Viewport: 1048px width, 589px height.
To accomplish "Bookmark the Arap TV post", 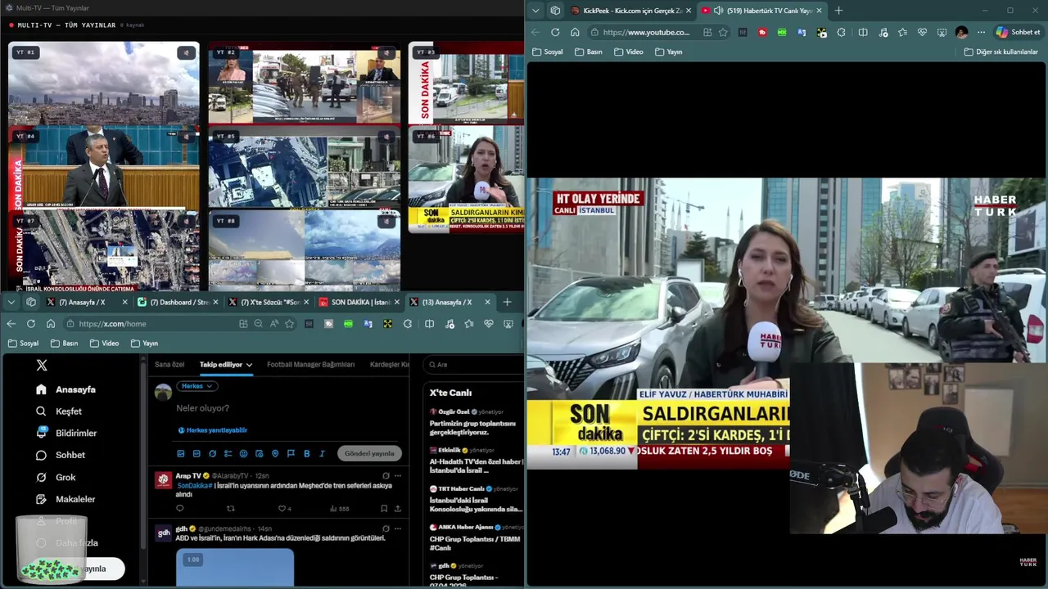I will click(384, 509).
